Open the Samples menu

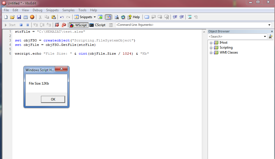coord(68,10)
